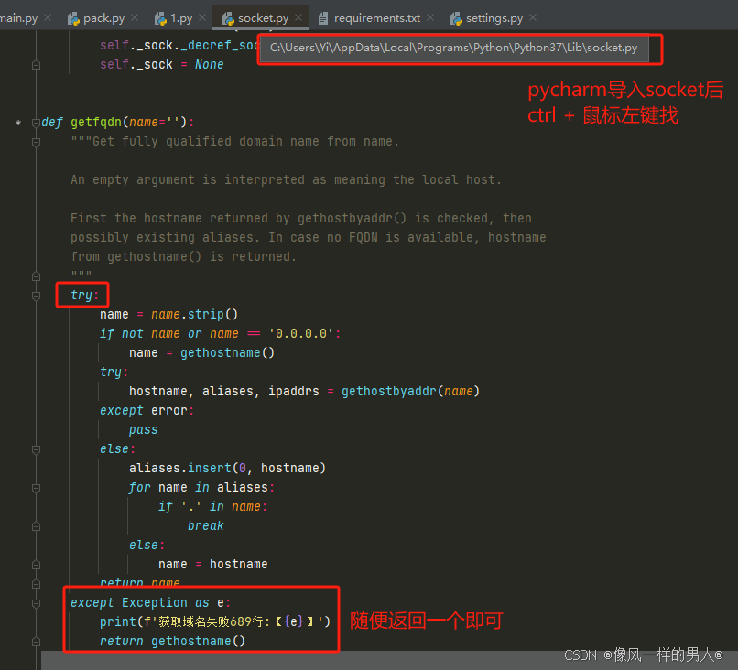Click 'return gethostname()' line
738x670 pixels.
click(x=172, y=642)
